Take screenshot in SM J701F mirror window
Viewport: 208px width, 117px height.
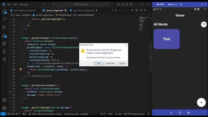click(x=169, y=4)
